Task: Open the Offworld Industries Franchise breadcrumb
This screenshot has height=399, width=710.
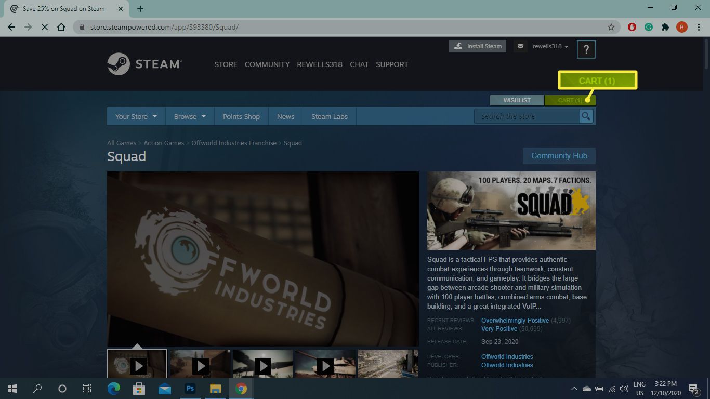Action: click(x=234, y=143)
